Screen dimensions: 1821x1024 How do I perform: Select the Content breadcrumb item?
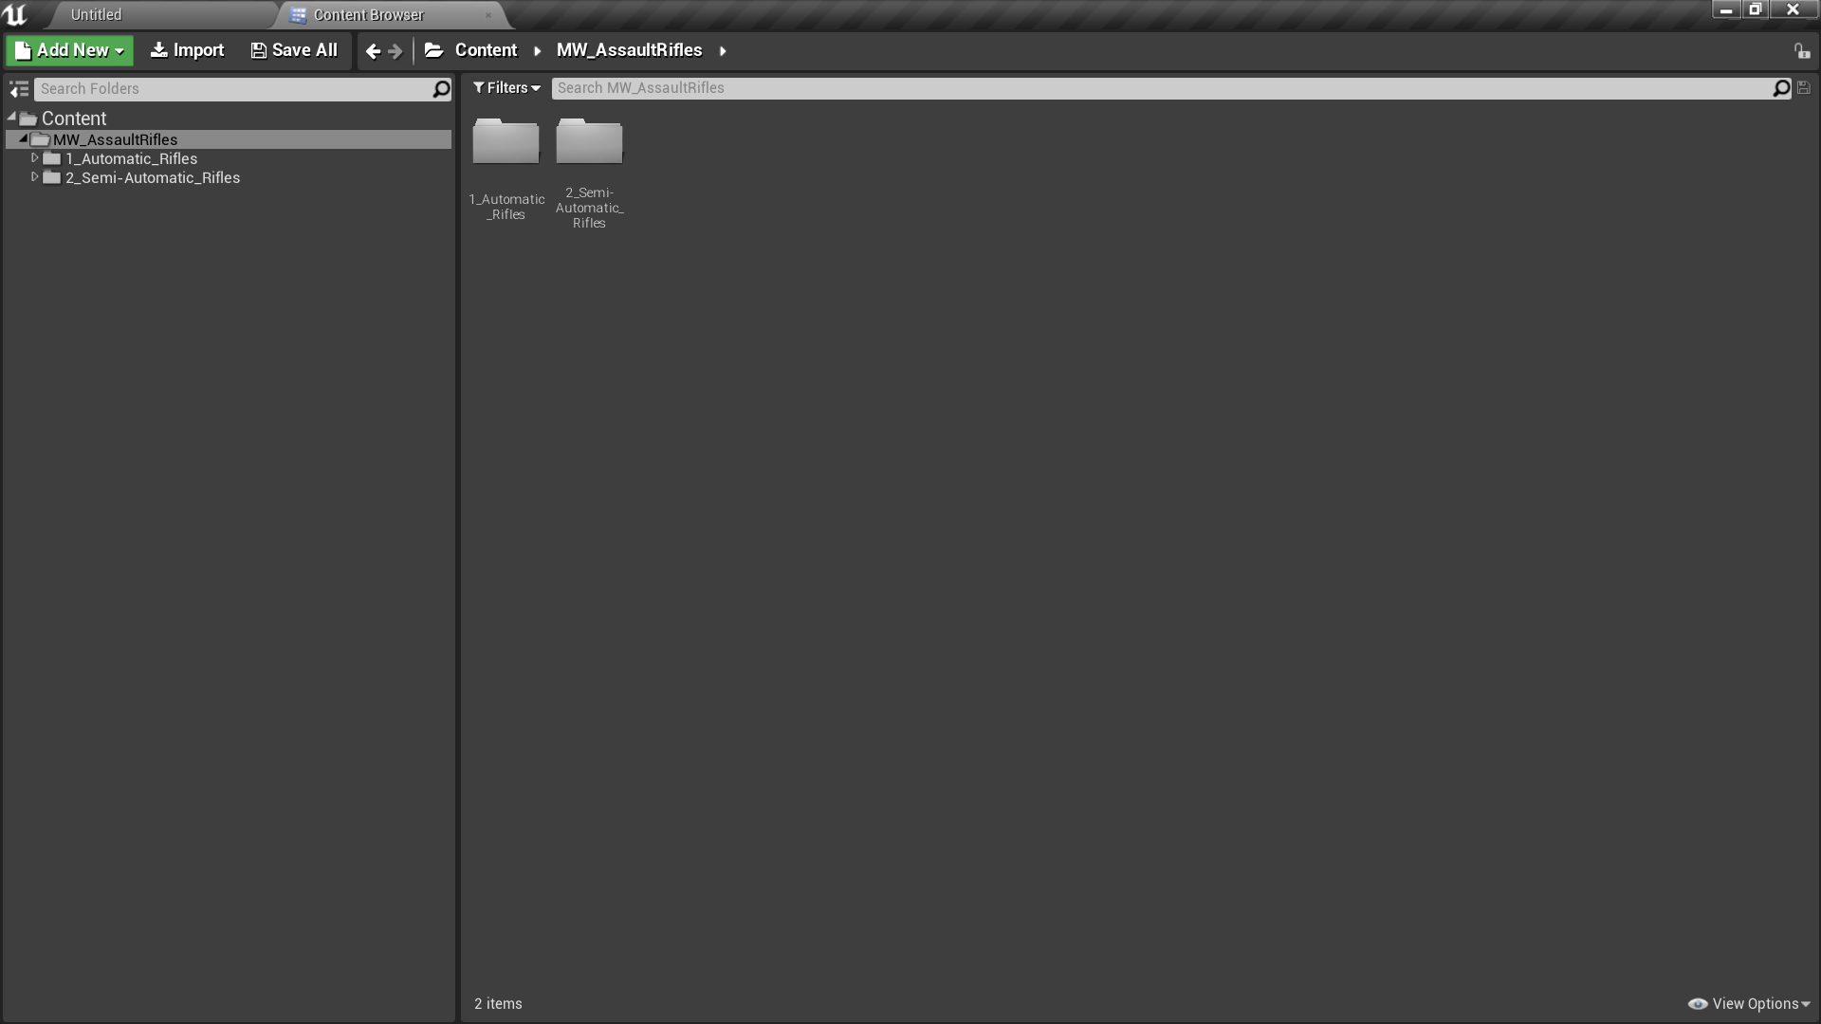point(487,50)
